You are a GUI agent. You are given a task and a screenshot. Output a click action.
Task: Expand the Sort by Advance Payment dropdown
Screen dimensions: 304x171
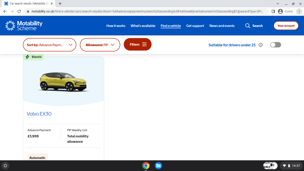(x=50, y=45)
